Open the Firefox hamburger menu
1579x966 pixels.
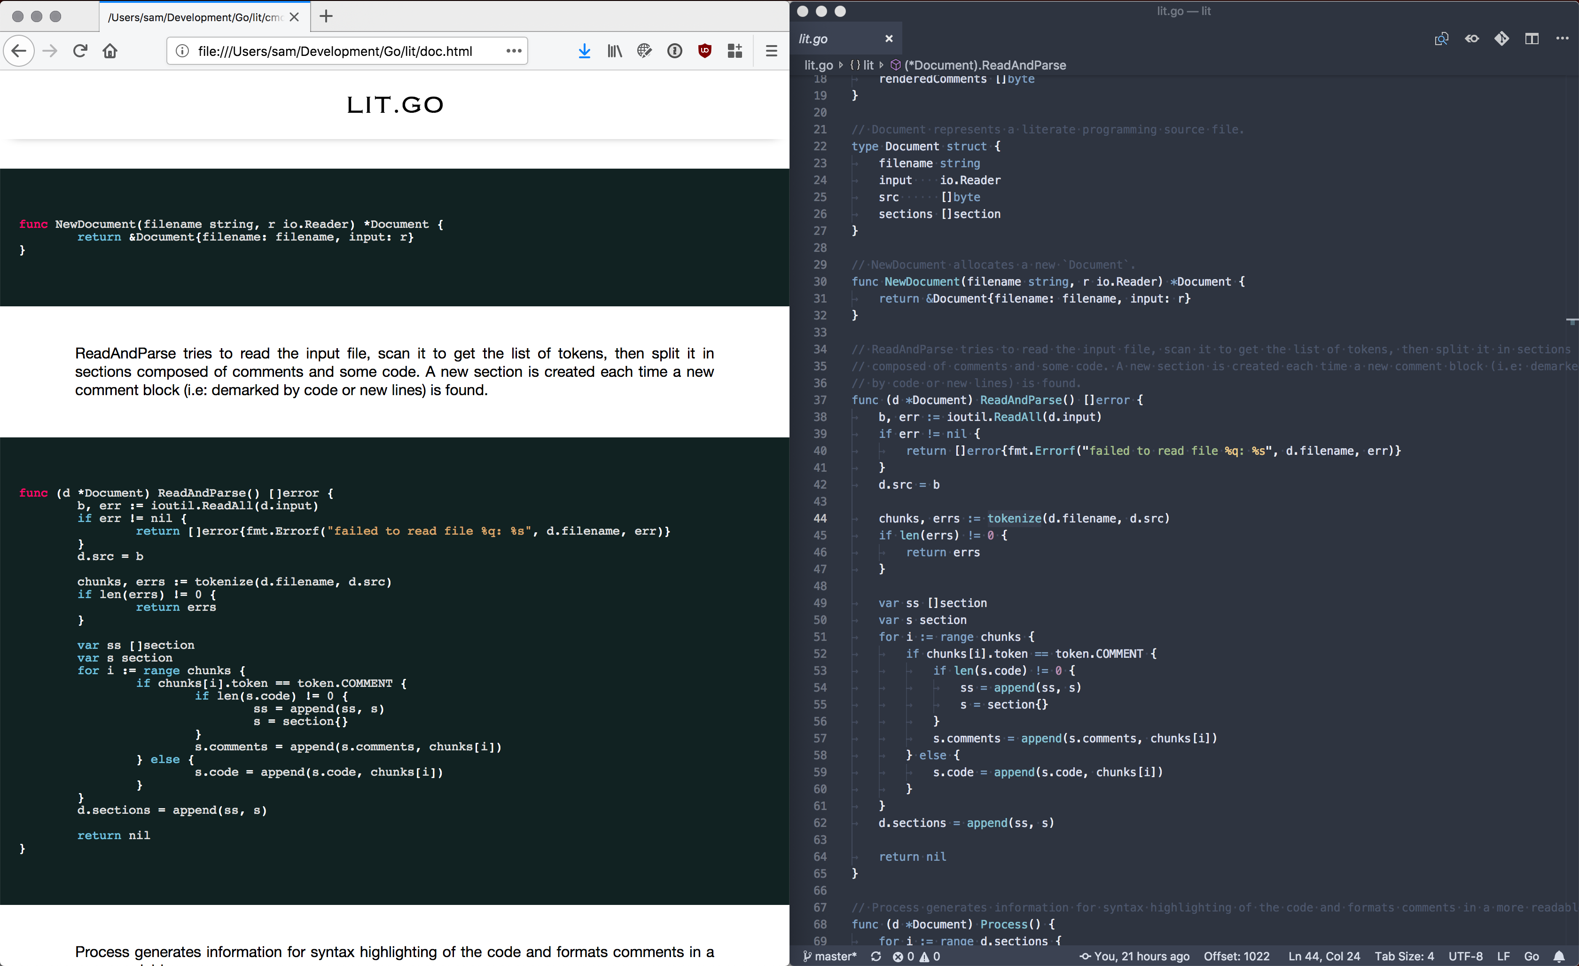[x=772, y=51]
